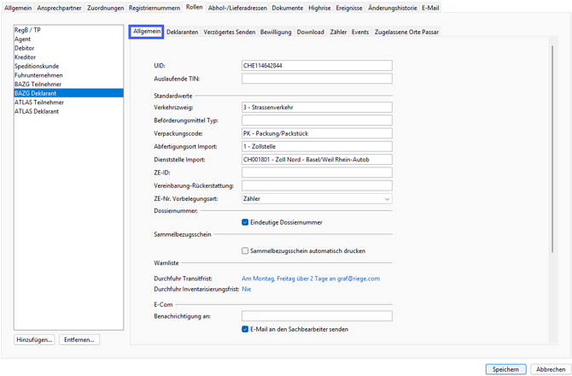Click the Durchfuhr Inventarisierungsfrist 'Nie' link
Image resolution: width=572 pixels, height=376 pixels.
pyautogui.click(x=247, y=290)
